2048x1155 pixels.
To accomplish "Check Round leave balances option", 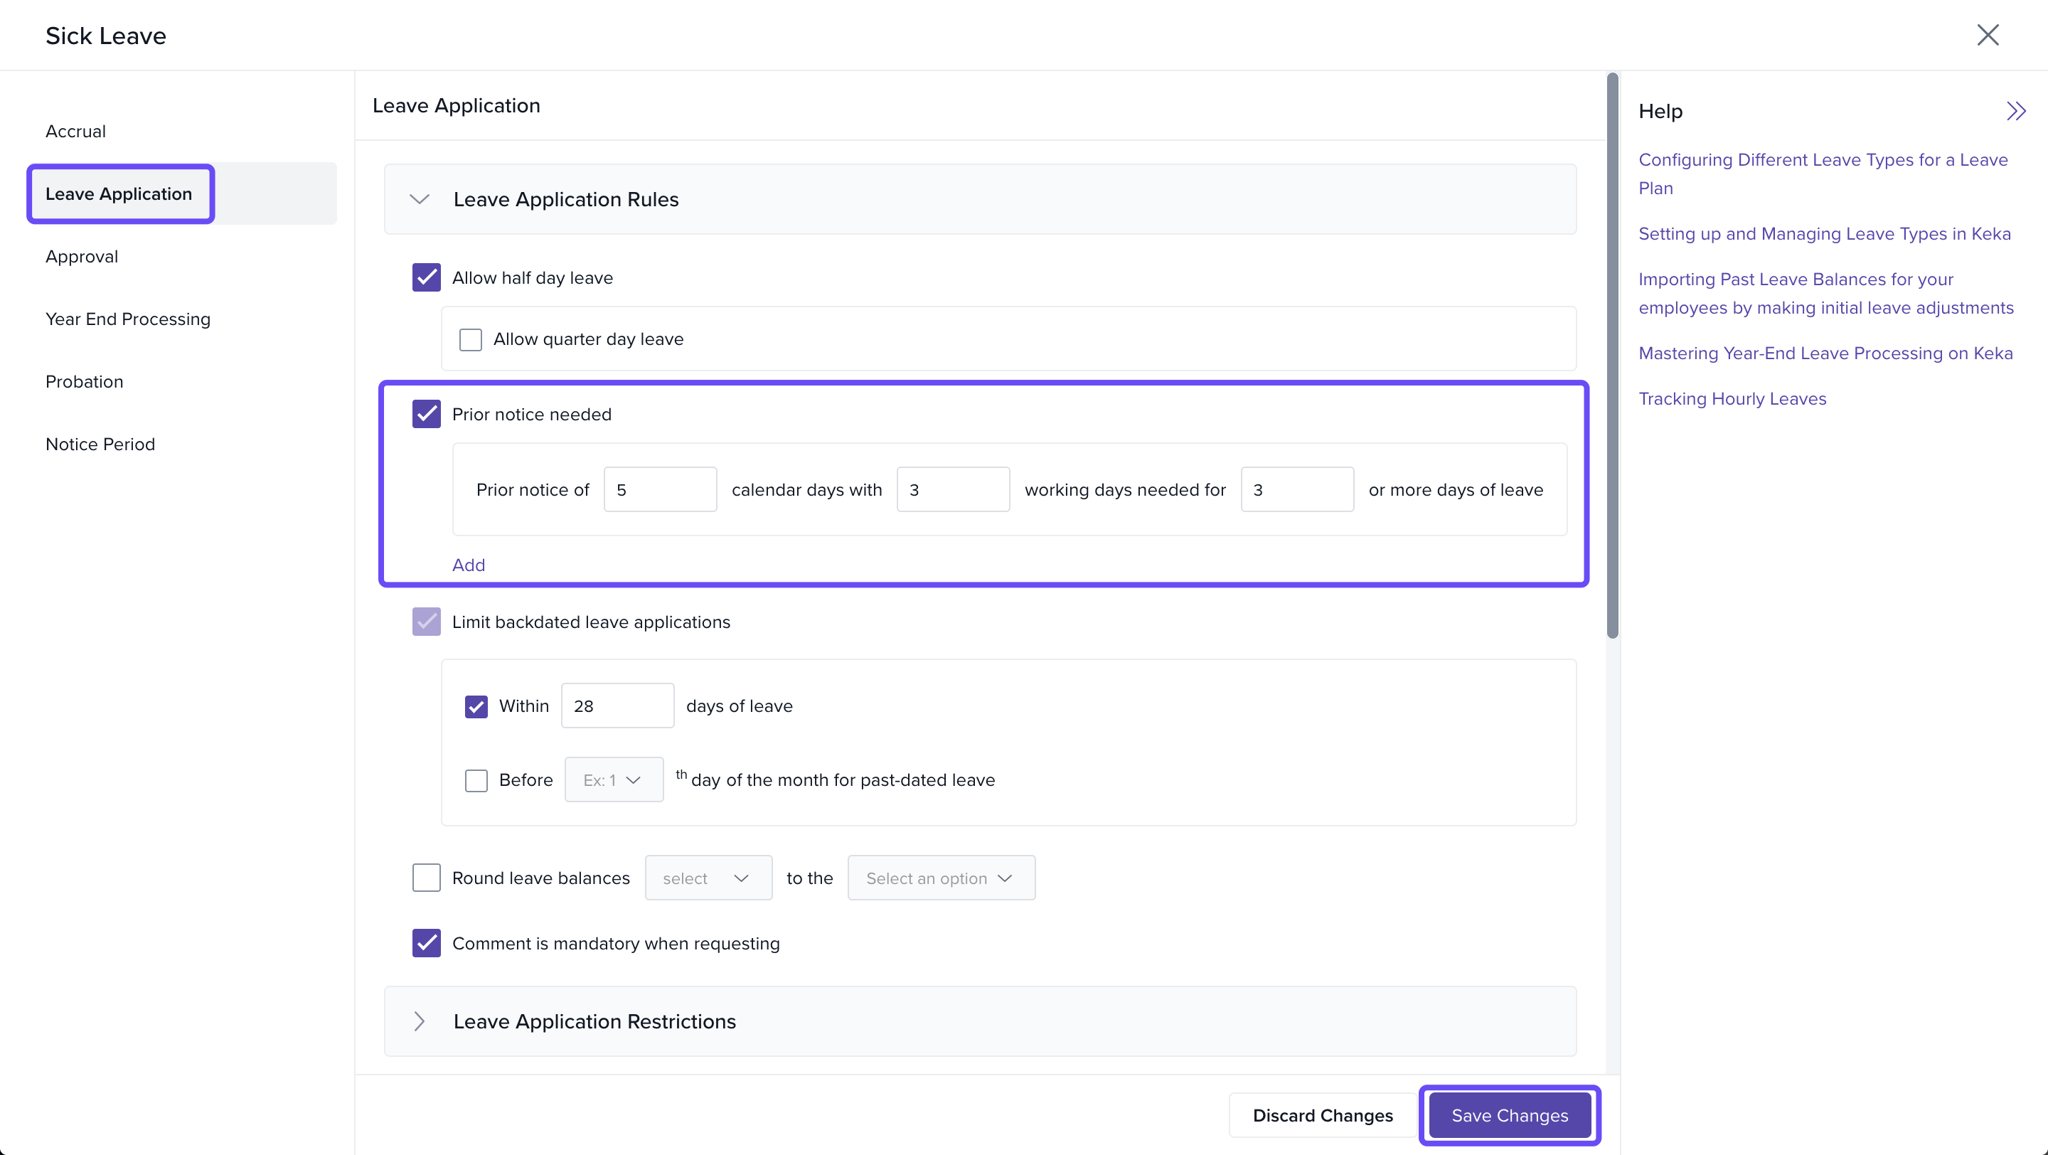I will pyautogui.click(x=426, y=878).
